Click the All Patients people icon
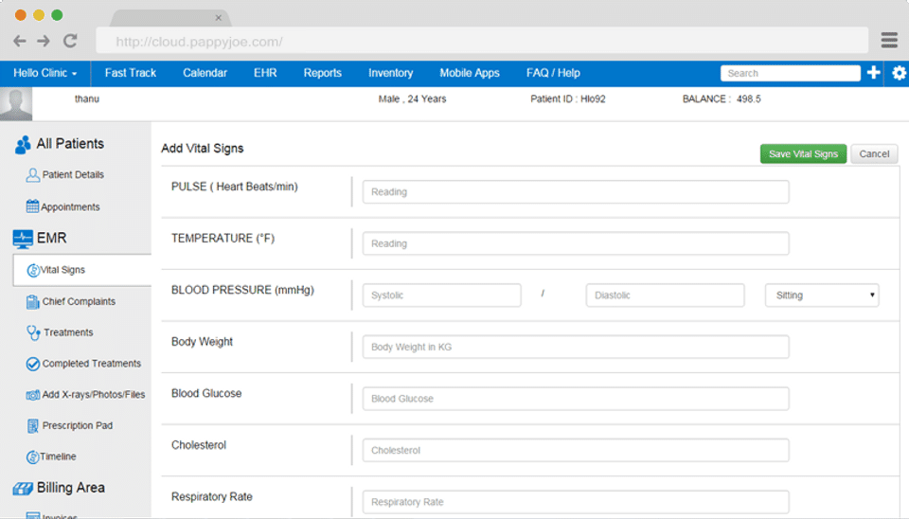Screen dimensions: 909x519 pos(23,144)
